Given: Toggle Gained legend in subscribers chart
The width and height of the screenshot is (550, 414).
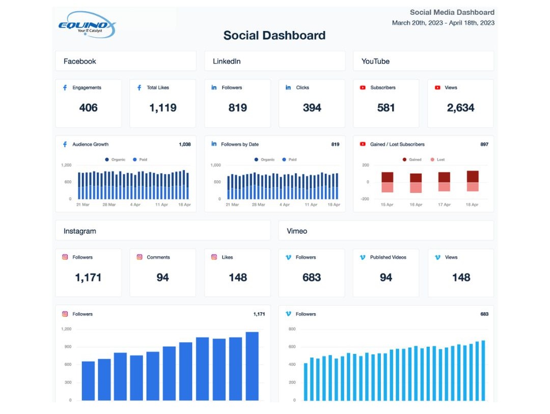Looking at the screenshot, I should 412,159.
